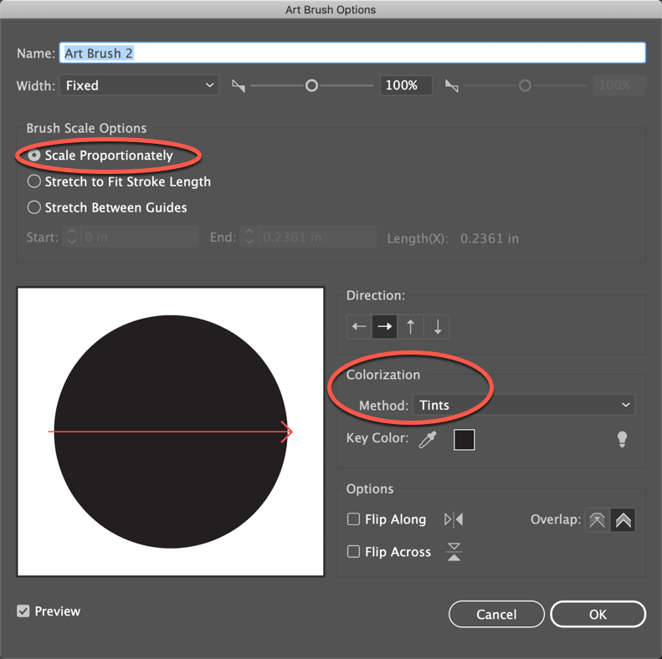Select Scale Proportionately radio button
This screenshot has height=659, width=662.
[33, 156]
